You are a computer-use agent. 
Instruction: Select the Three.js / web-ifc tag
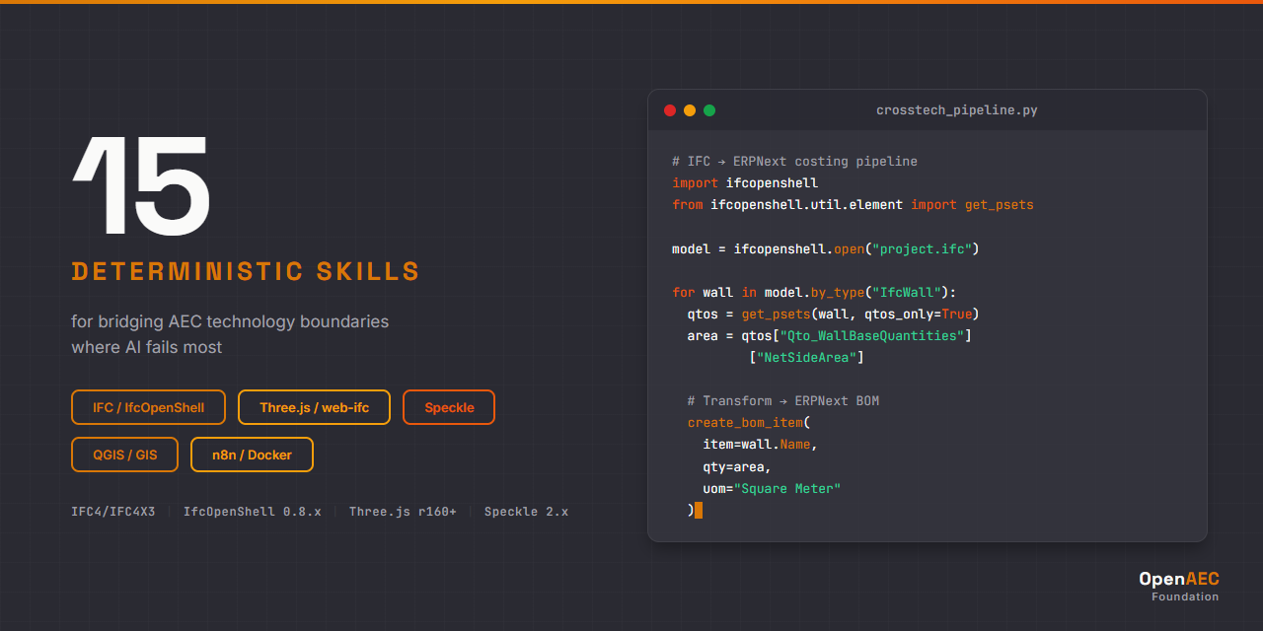(x=314, y=407)
